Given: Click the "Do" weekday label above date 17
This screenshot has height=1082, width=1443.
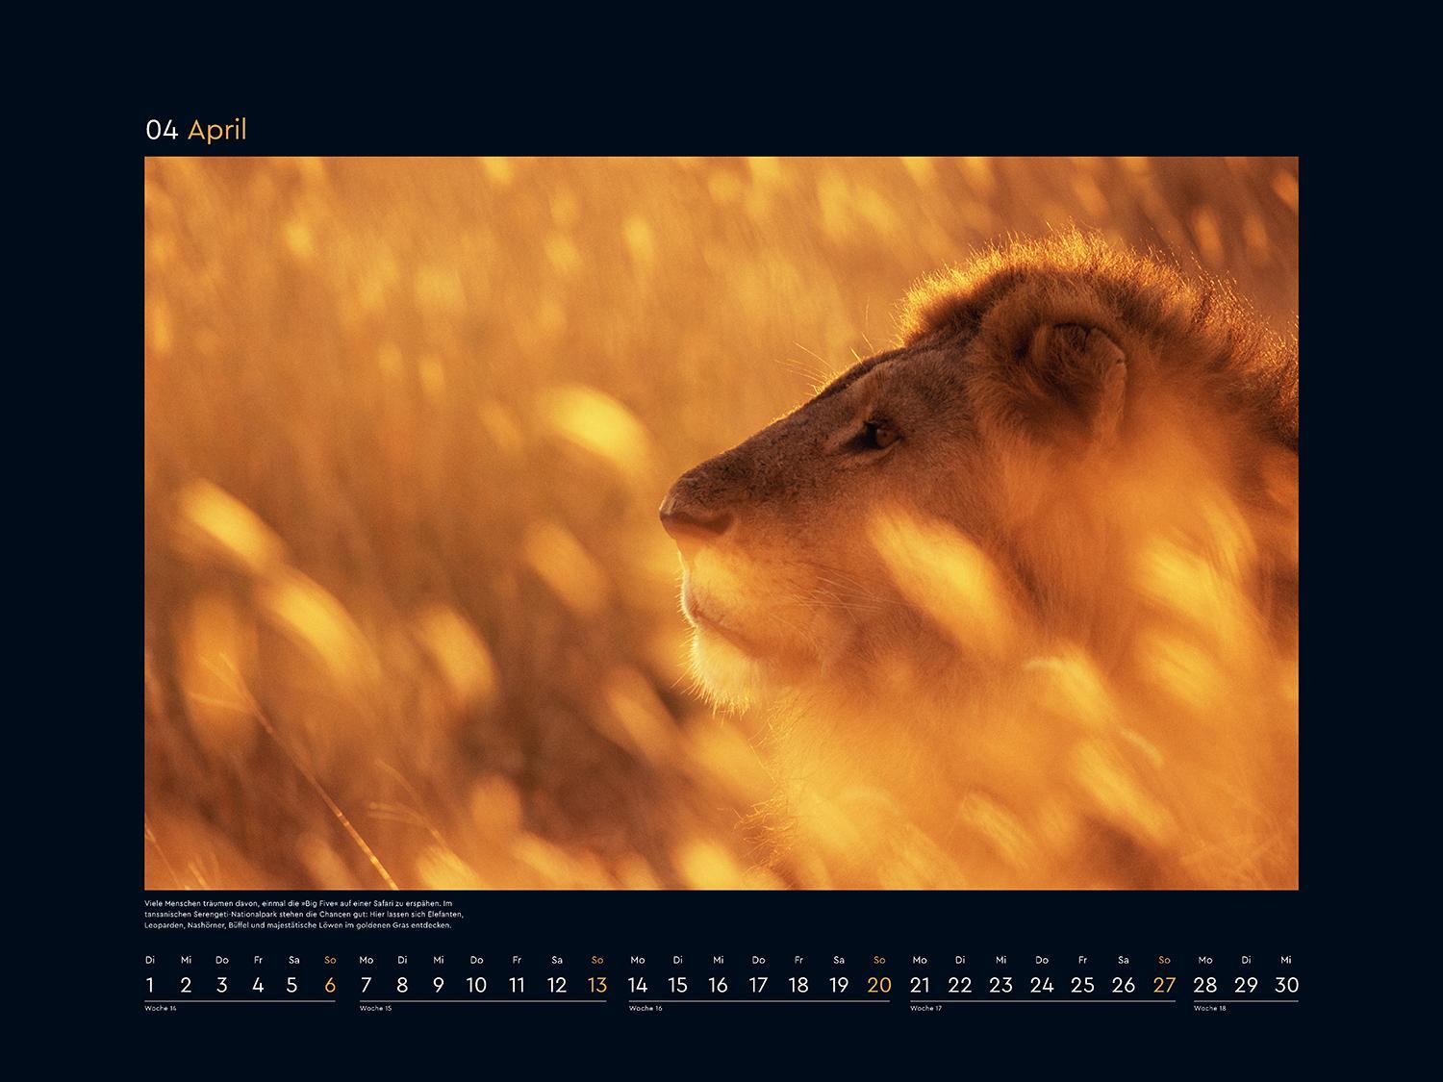Looking at the screenshot, I should (758, 960).
